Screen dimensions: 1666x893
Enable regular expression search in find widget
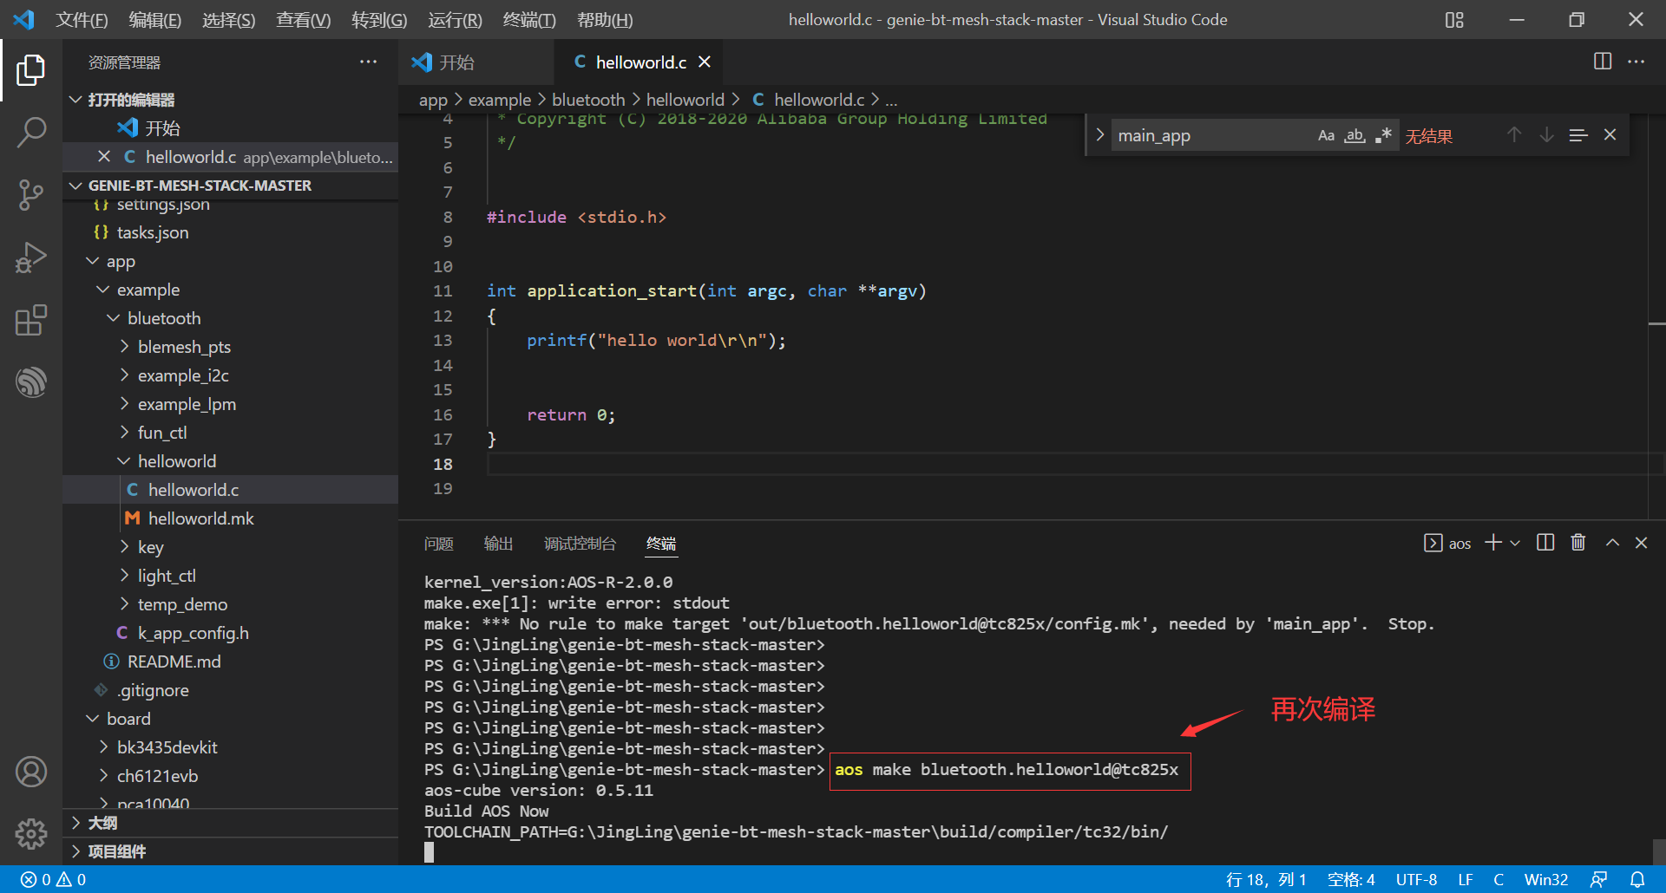pyautogui.click(x=1383, y=135)
